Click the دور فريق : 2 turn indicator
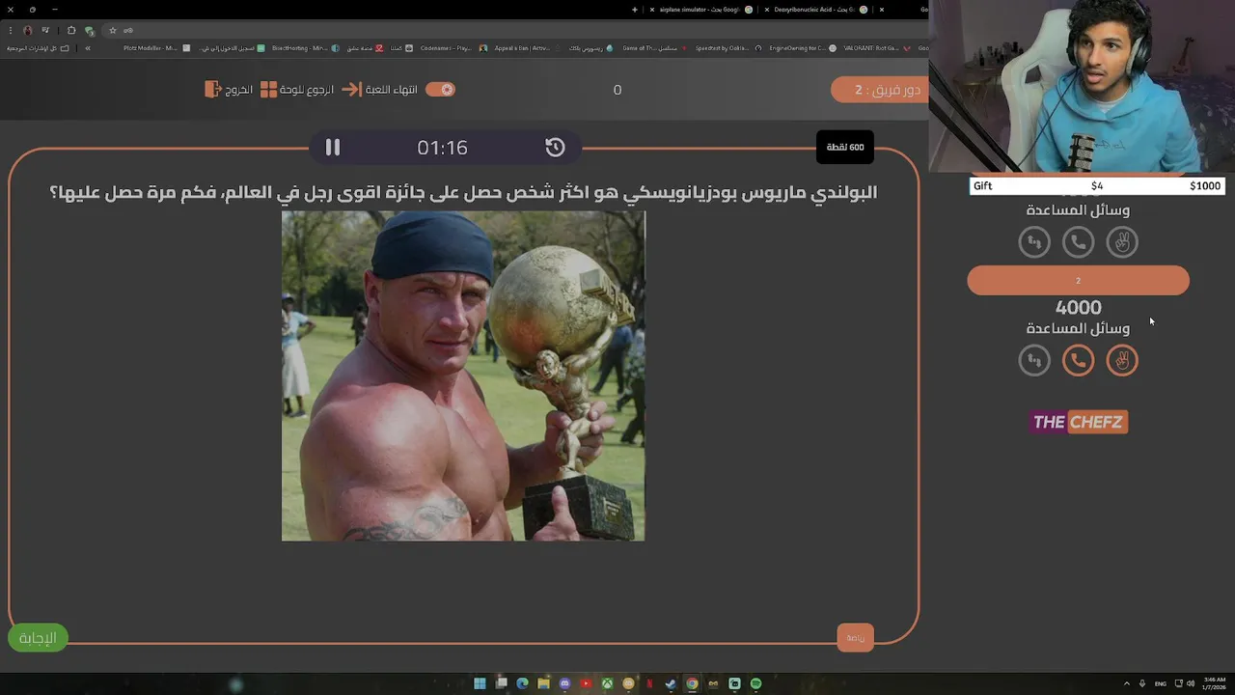Image resolution: width=1235 pixels, height=695 pixels. (x=879, y=90)
